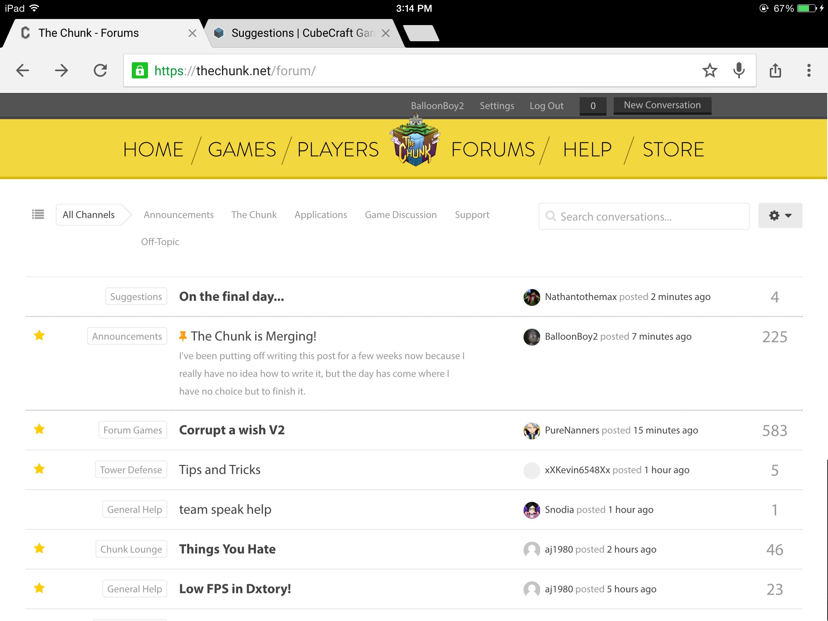This screenshot has height=621, width=828.
Task: Open STORE in the site navigation
Action: [x=673, y=150]
